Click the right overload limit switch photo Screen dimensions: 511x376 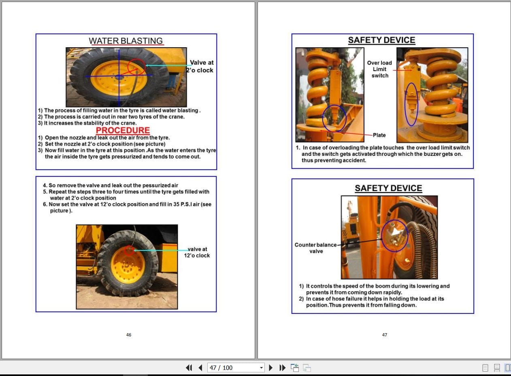point(432,95)
